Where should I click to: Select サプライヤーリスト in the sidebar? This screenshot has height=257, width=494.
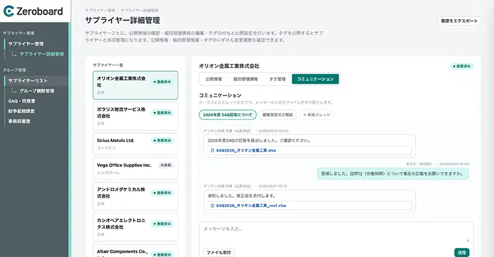click(28, 81)
